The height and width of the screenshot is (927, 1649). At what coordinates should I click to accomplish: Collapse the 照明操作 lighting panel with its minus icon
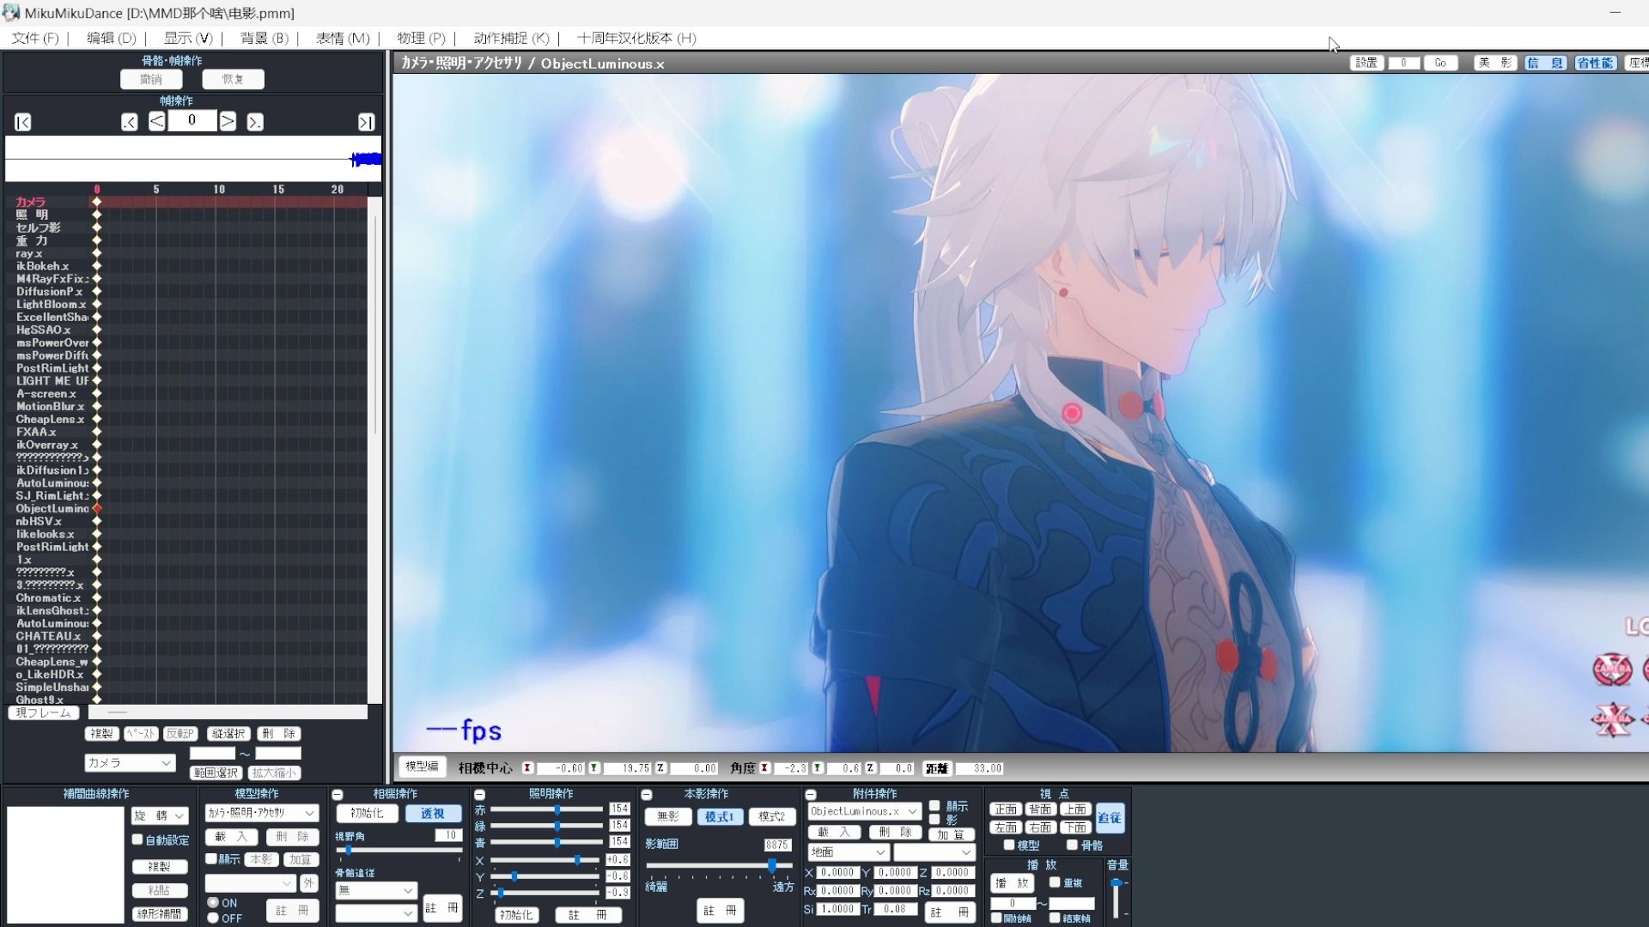coord(480,795)
